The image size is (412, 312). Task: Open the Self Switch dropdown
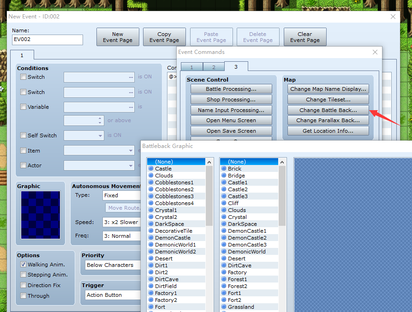[x=84, y=135]
